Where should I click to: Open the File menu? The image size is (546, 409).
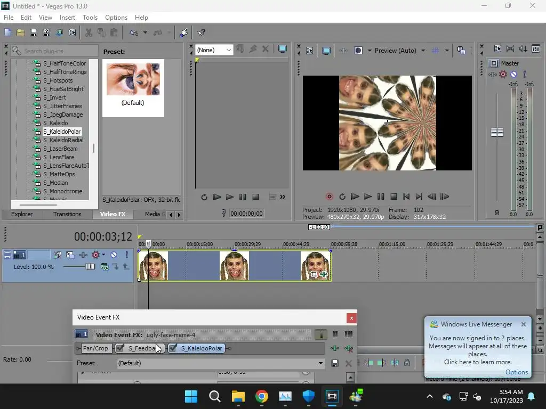pos(9,18)
